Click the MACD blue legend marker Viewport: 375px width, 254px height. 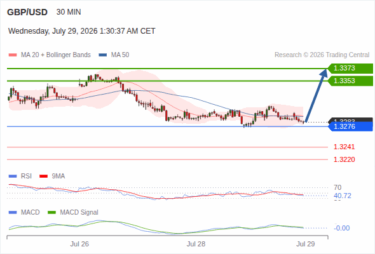[13, 213]
